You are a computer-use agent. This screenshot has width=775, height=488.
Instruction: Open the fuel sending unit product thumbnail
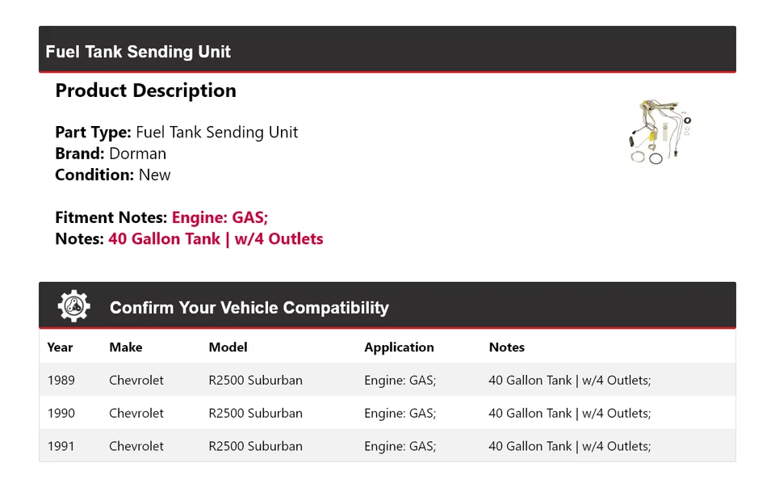(660, 132)
